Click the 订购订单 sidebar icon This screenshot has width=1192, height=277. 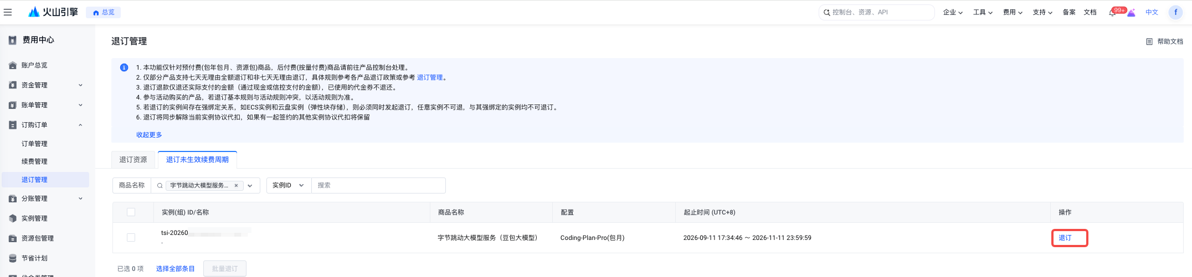[13, 125]
